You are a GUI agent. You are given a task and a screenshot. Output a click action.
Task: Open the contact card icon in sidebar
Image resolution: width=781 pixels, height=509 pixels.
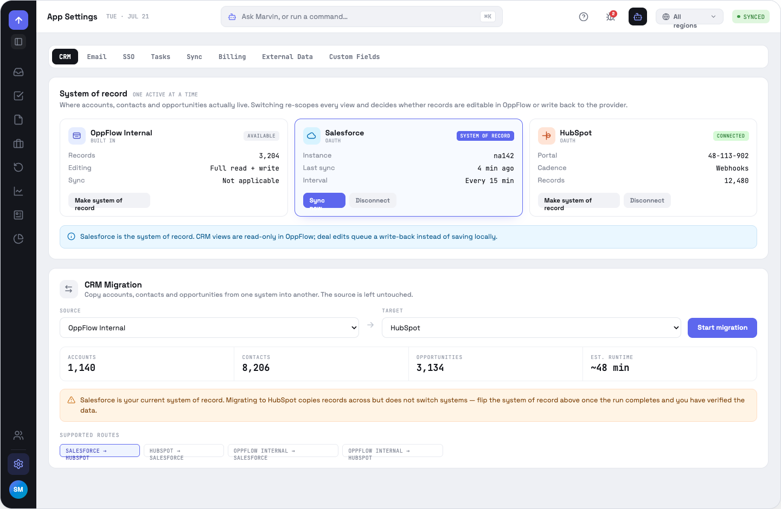tap(18, 215)
